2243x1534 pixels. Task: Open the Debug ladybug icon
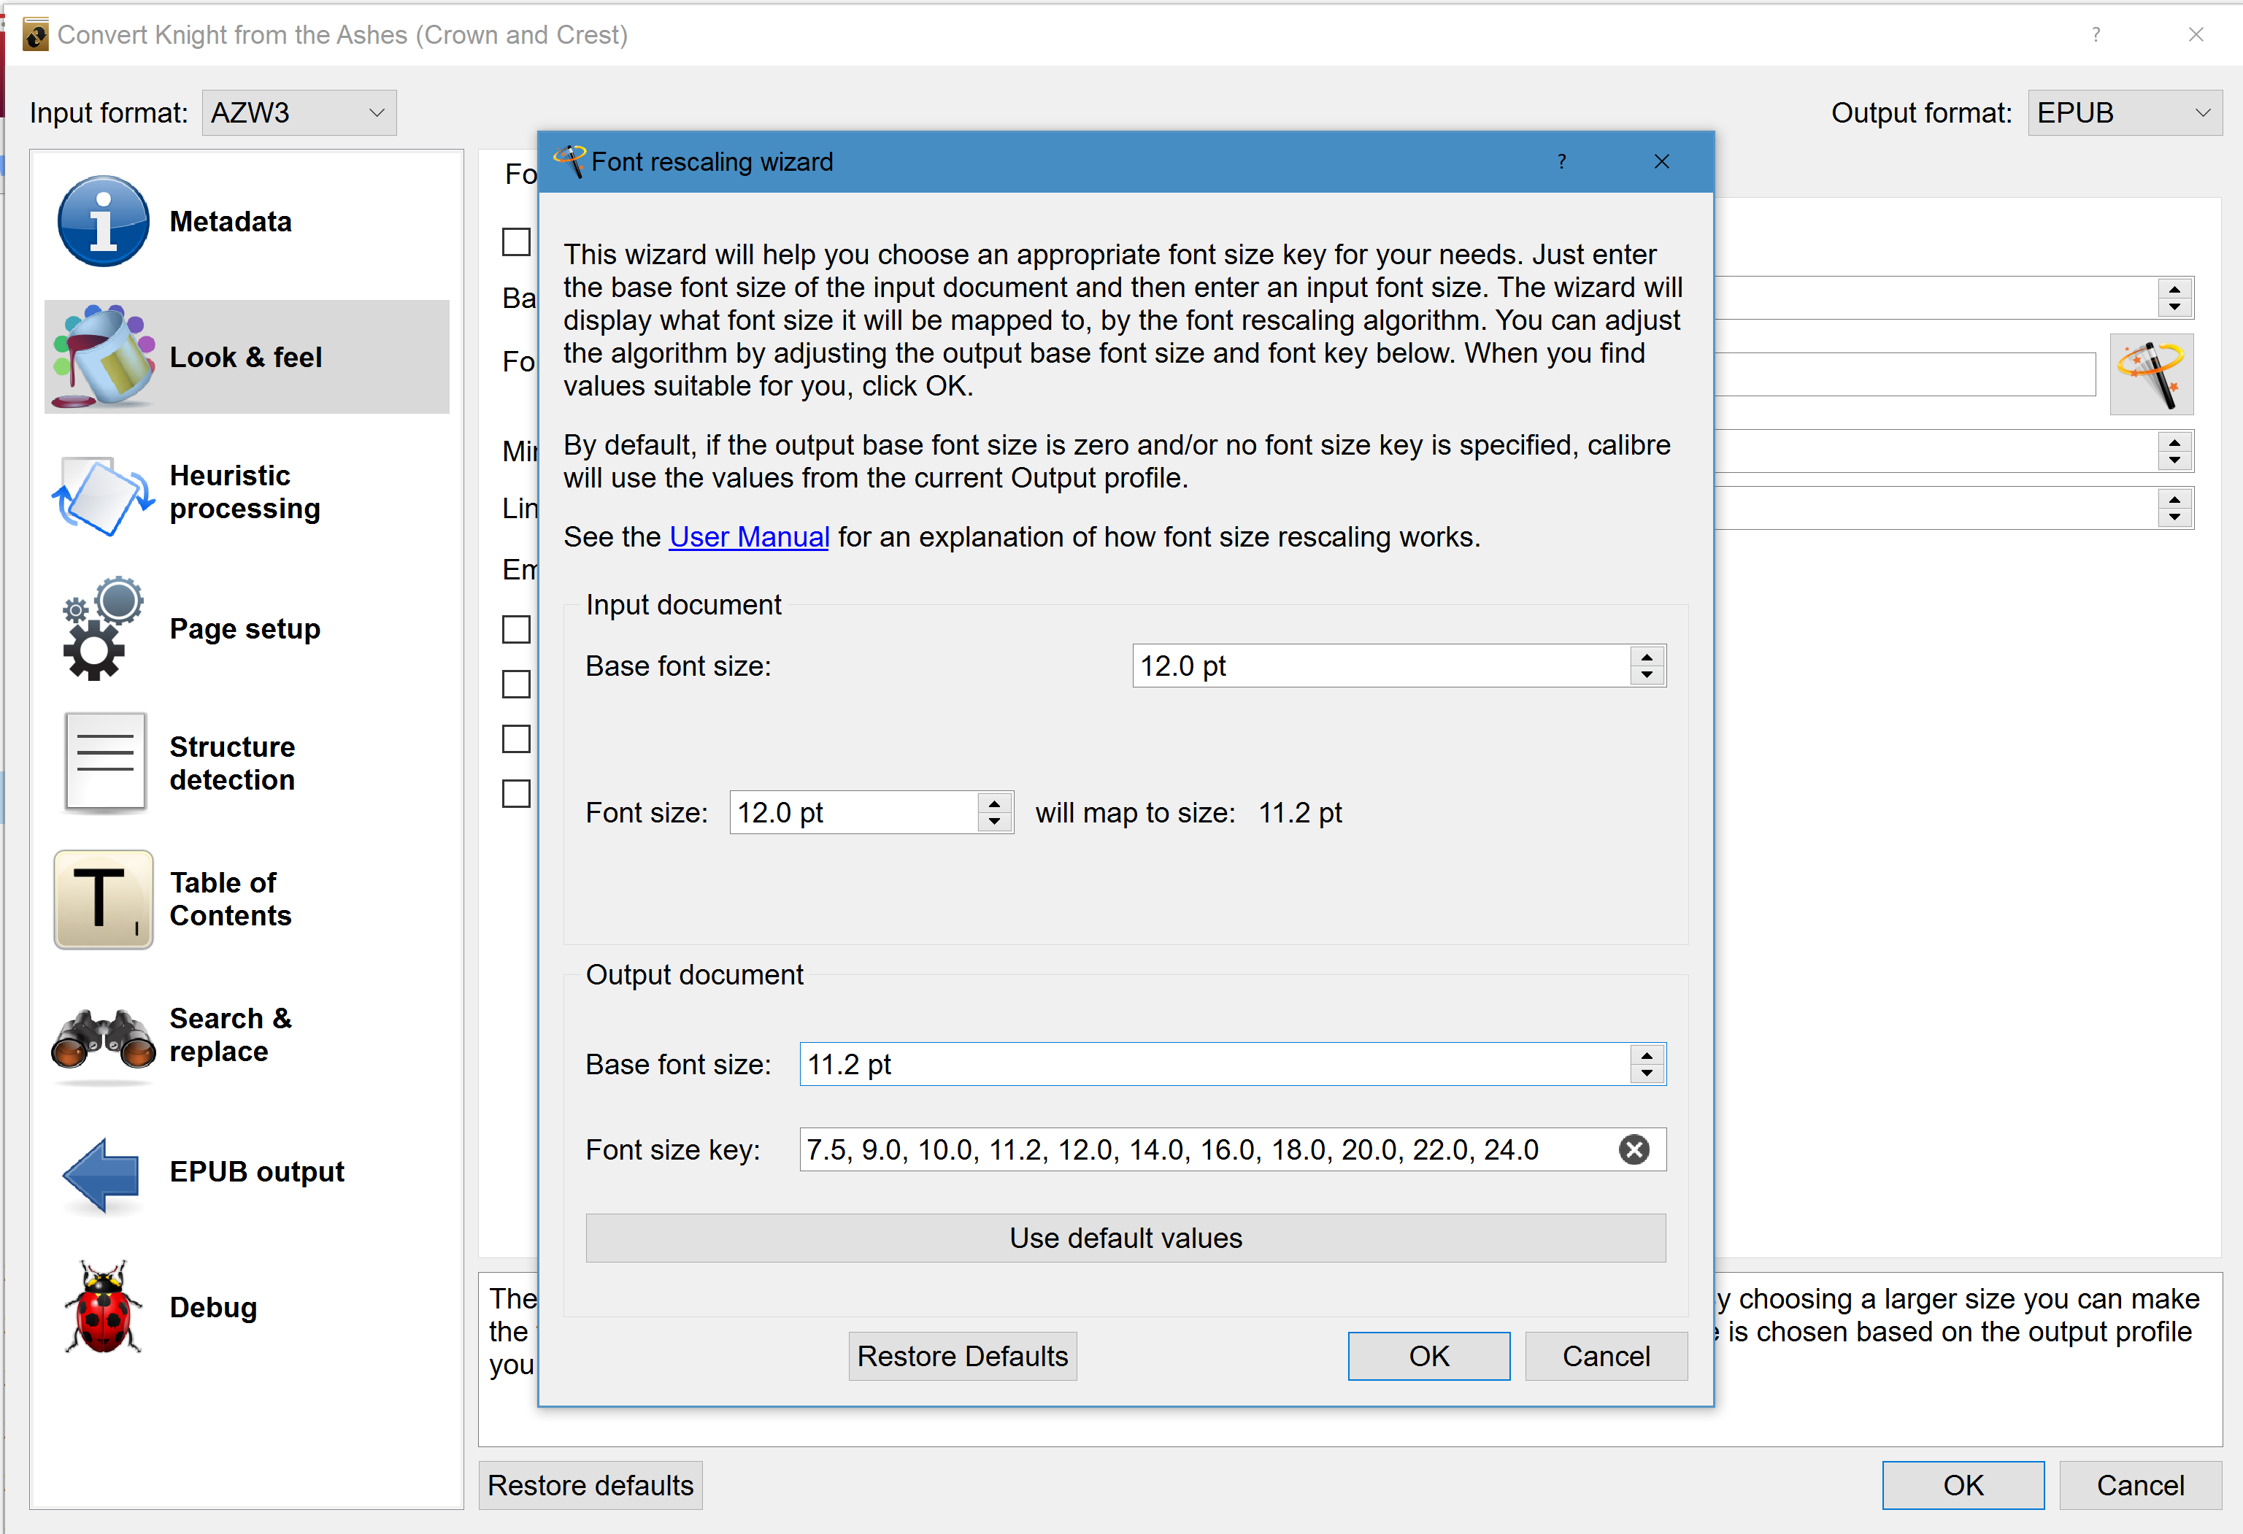pos(103,1307)
